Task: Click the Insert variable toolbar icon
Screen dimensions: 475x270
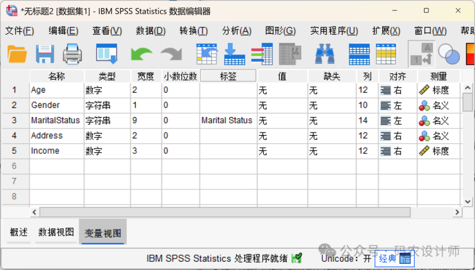Action: click(385, 54)
